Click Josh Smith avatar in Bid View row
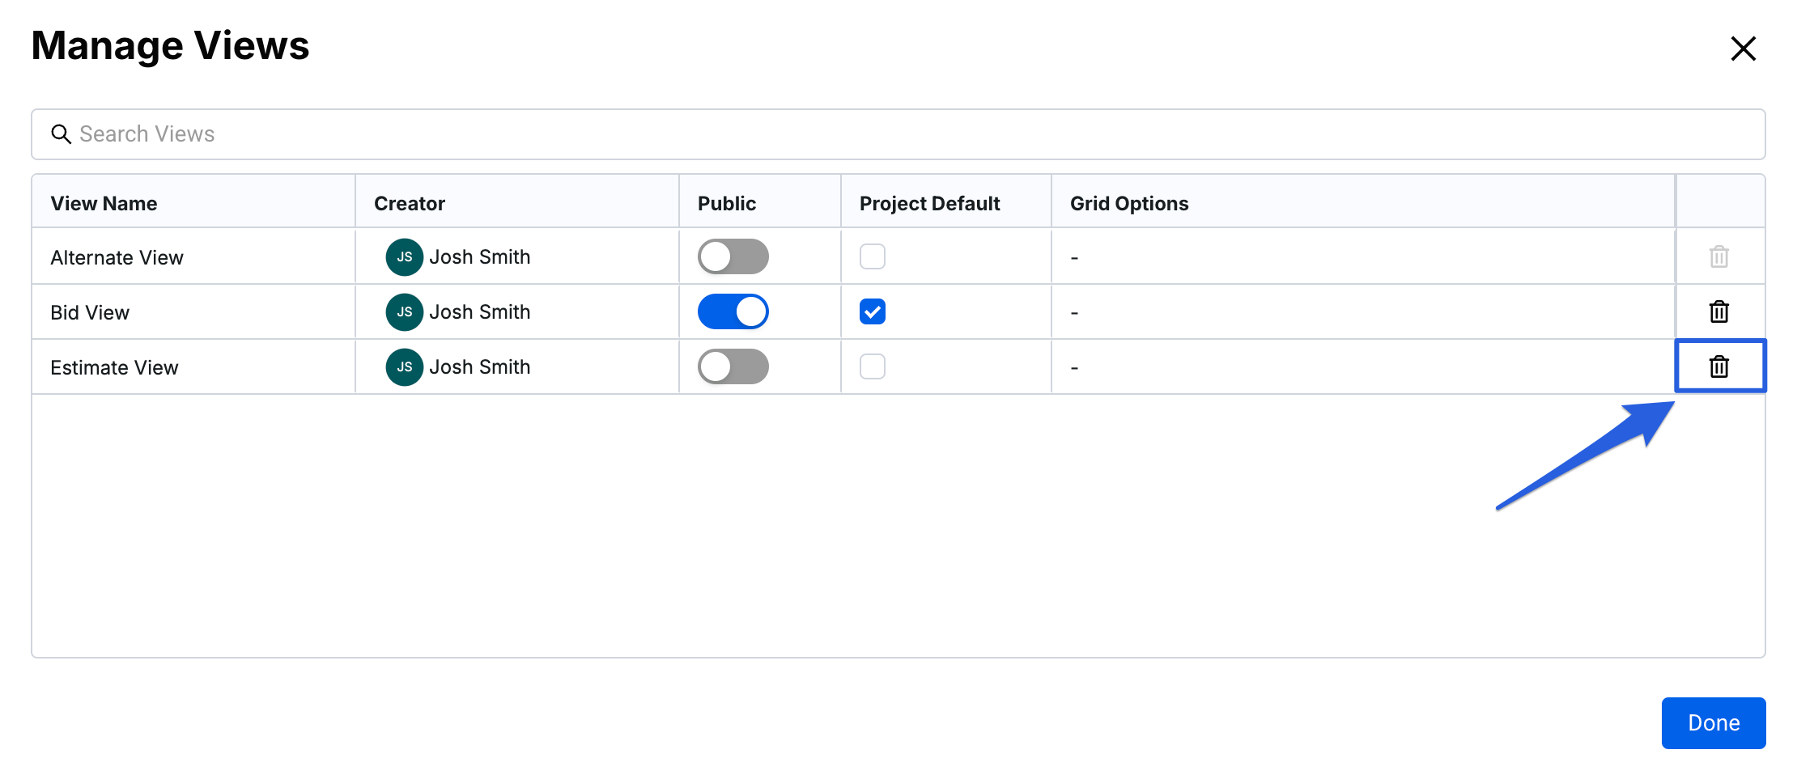This screenshot has width=1797, height=775. [404, 311]
